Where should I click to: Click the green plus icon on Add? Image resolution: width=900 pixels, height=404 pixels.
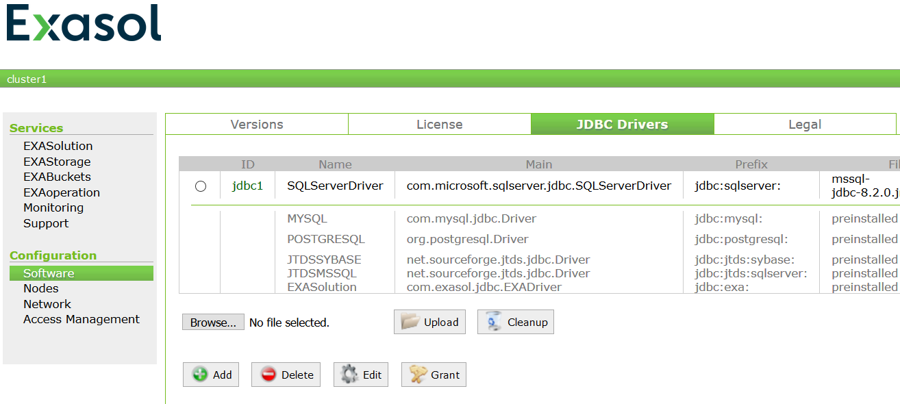[200, 375]
